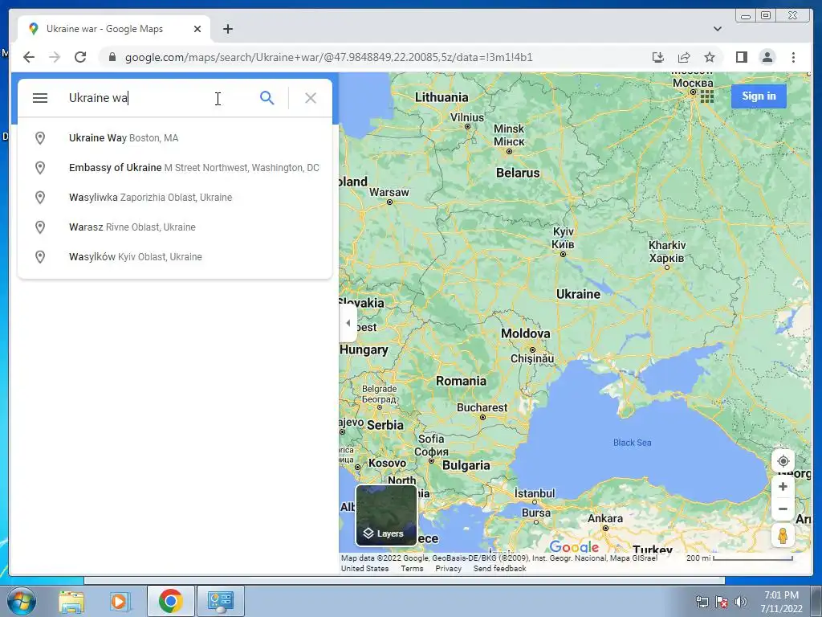Screen dimensions: 822x617
Task: Click pin icon beside Wasyliwka suggestion
Action: click(40, 198)
